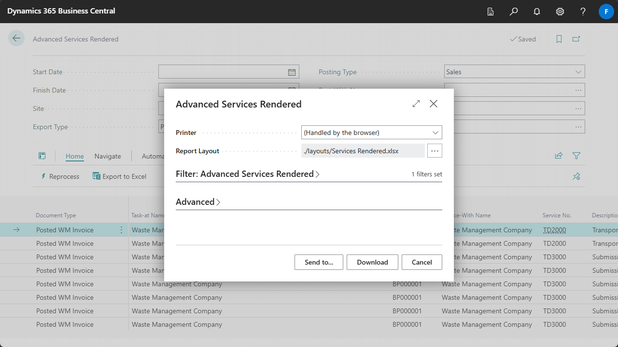Click the back arrow button
Screen dimensions: 618x347
point(16,39)
